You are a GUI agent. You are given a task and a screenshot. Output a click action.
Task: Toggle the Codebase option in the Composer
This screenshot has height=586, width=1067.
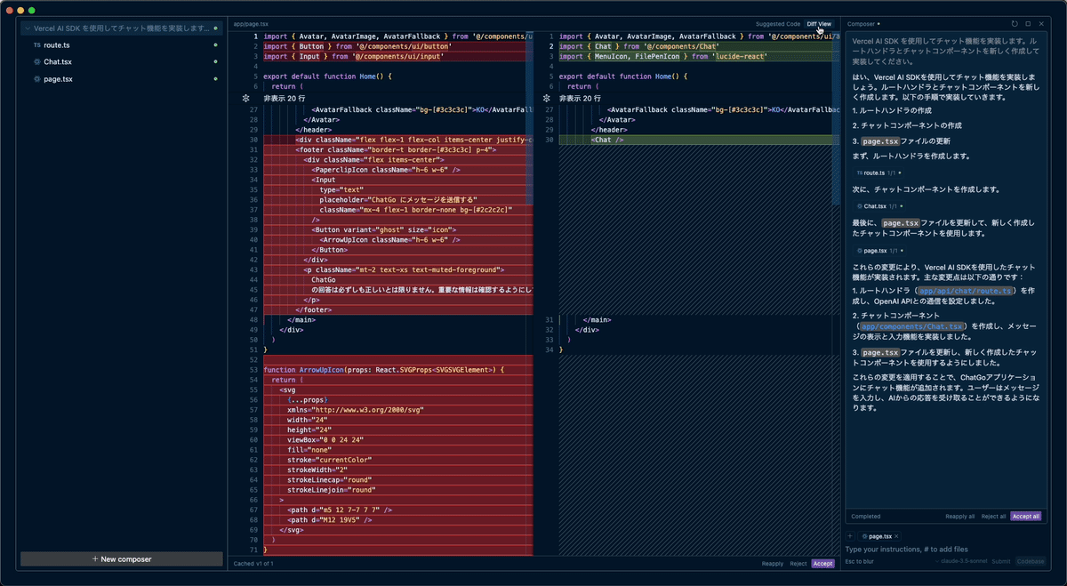coord(1031,561)
